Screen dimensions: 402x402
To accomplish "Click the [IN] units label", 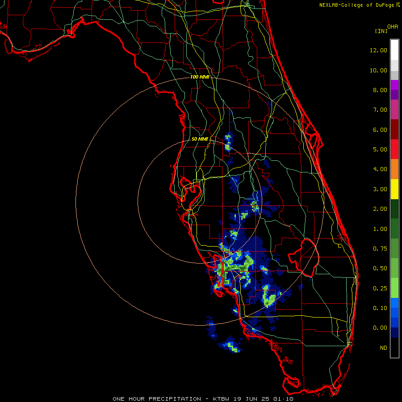I will click(381, 31).
